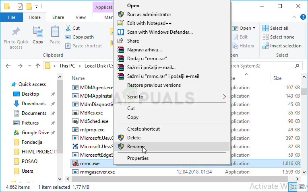
Task: Click the shield icon beside Delete
Action: pos(121,138)
